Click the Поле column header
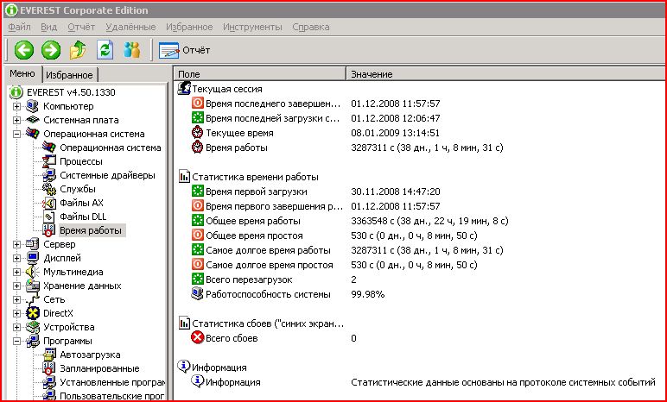Viewport: 667px width, 402px height. click(x=260, y=74)
